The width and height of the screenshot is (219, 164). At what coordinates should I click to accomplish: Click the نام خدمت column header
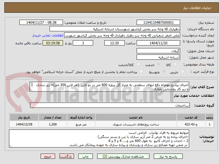click(x=136, y=117)
